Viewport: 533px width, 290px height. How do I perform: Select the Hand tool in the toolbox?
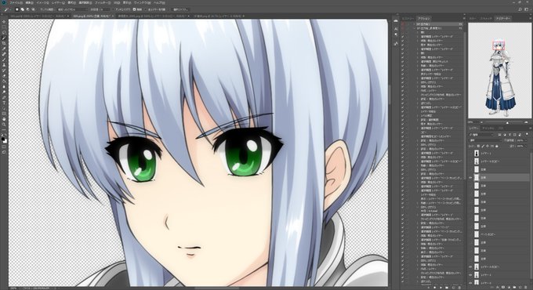pyautogui.click(x=4, y=119)
